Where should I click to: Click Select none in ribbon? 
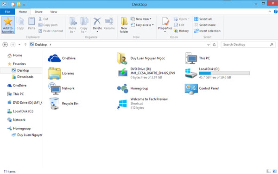click(205, 25)
